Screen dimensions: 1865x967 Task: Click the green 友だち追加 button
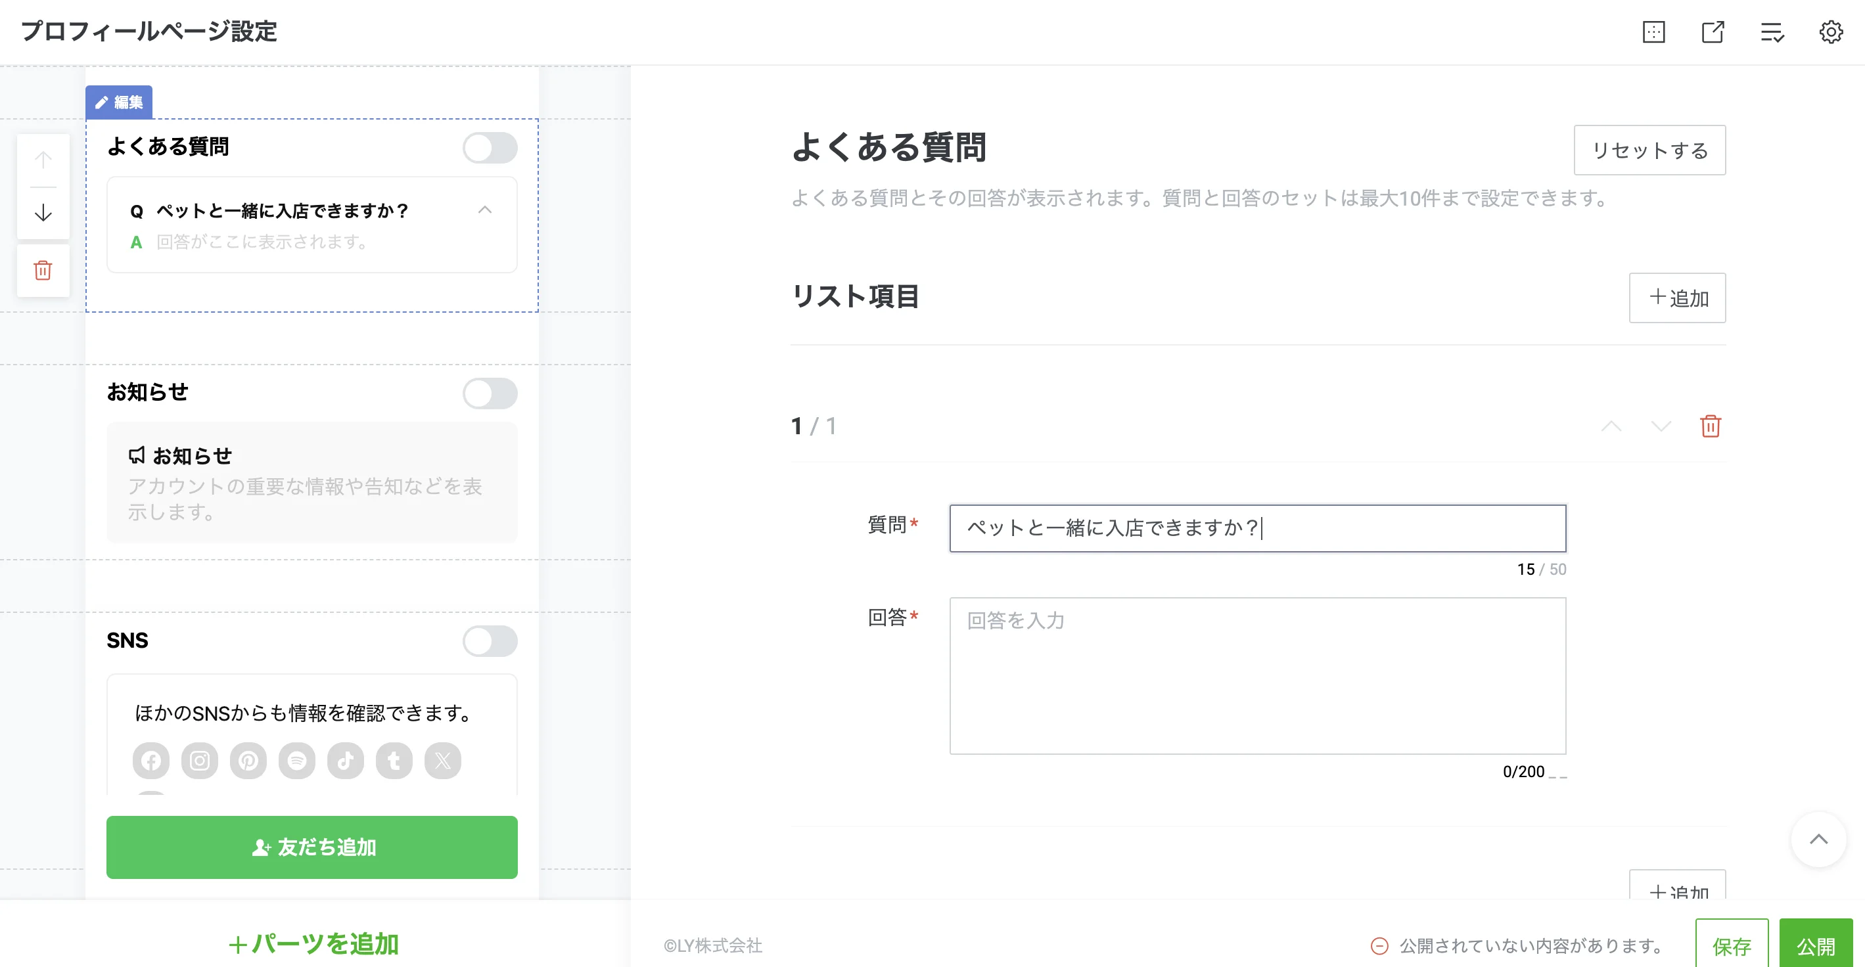312,847
